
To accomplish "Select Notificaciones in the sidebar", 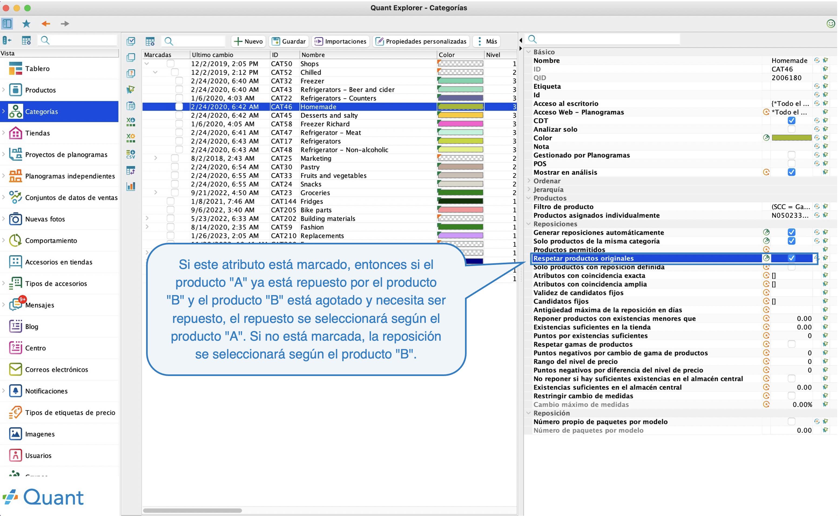I will pyautogui.click(x=59, y=391).
